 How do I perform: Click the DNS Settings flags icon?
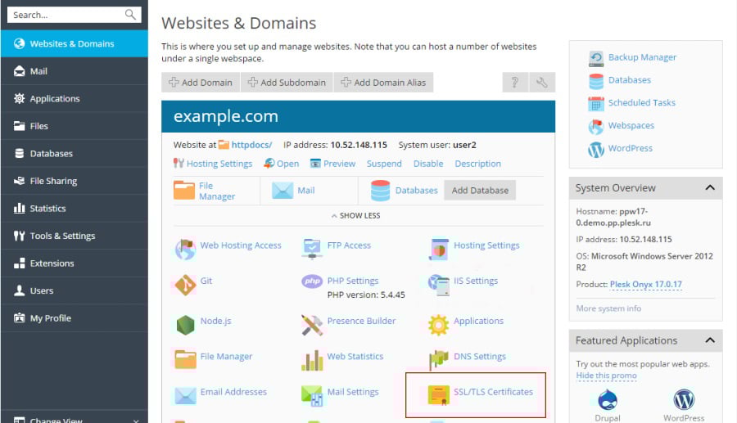pyautogui.click(x=439, y=360)
